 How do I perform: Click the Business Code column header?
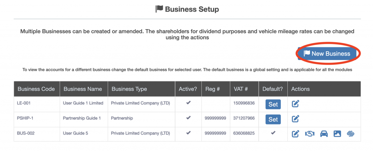36,89
